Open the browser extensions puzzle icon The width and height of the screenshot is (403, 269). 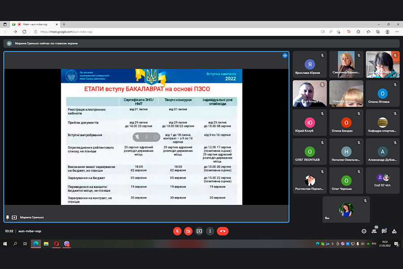(x=358, y=32)
